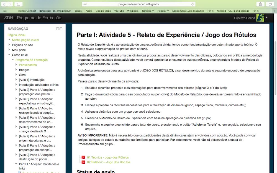This screenshot has height=173, width=277.
Task: Collapse the Navegação block with hide icon
Action: tap(57, 29)
